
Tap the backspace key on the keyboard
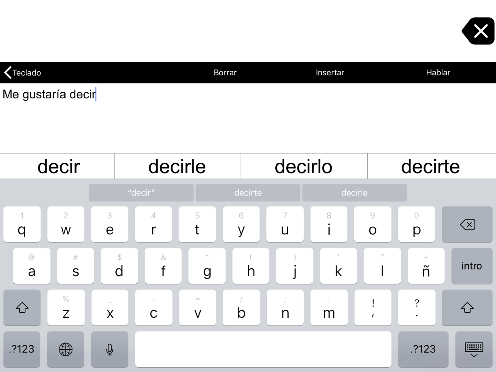[x=467, y=224]
